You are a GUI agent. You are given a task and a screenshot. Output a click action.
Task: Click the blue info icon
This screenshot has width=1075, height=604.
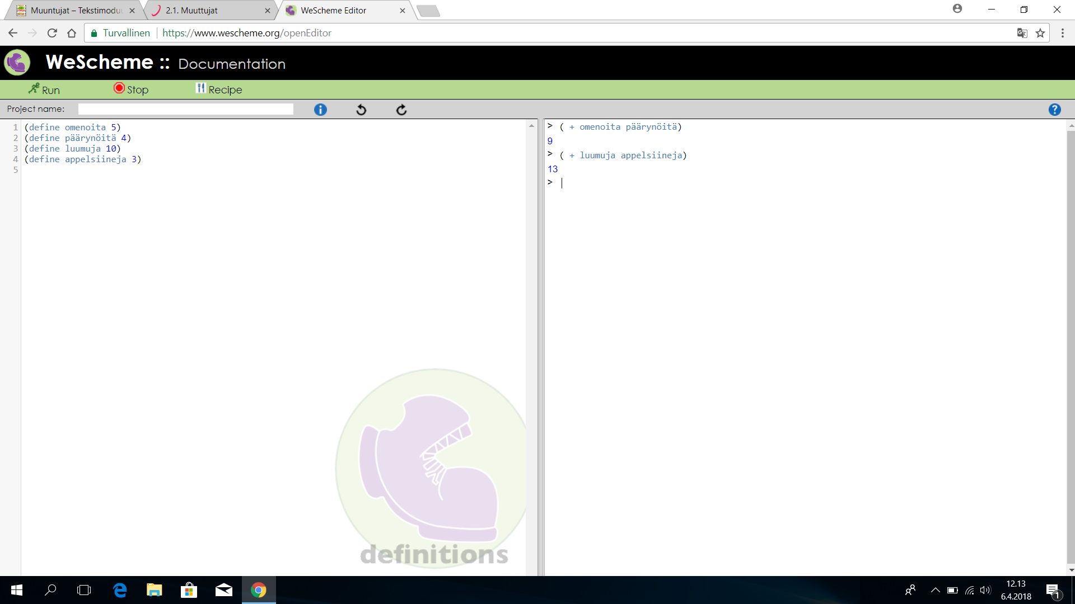point(320,110)
